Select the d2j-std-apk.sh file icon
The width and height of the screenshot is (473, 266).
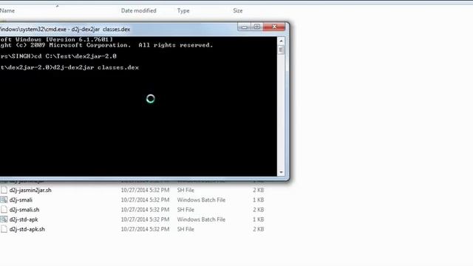4,229
